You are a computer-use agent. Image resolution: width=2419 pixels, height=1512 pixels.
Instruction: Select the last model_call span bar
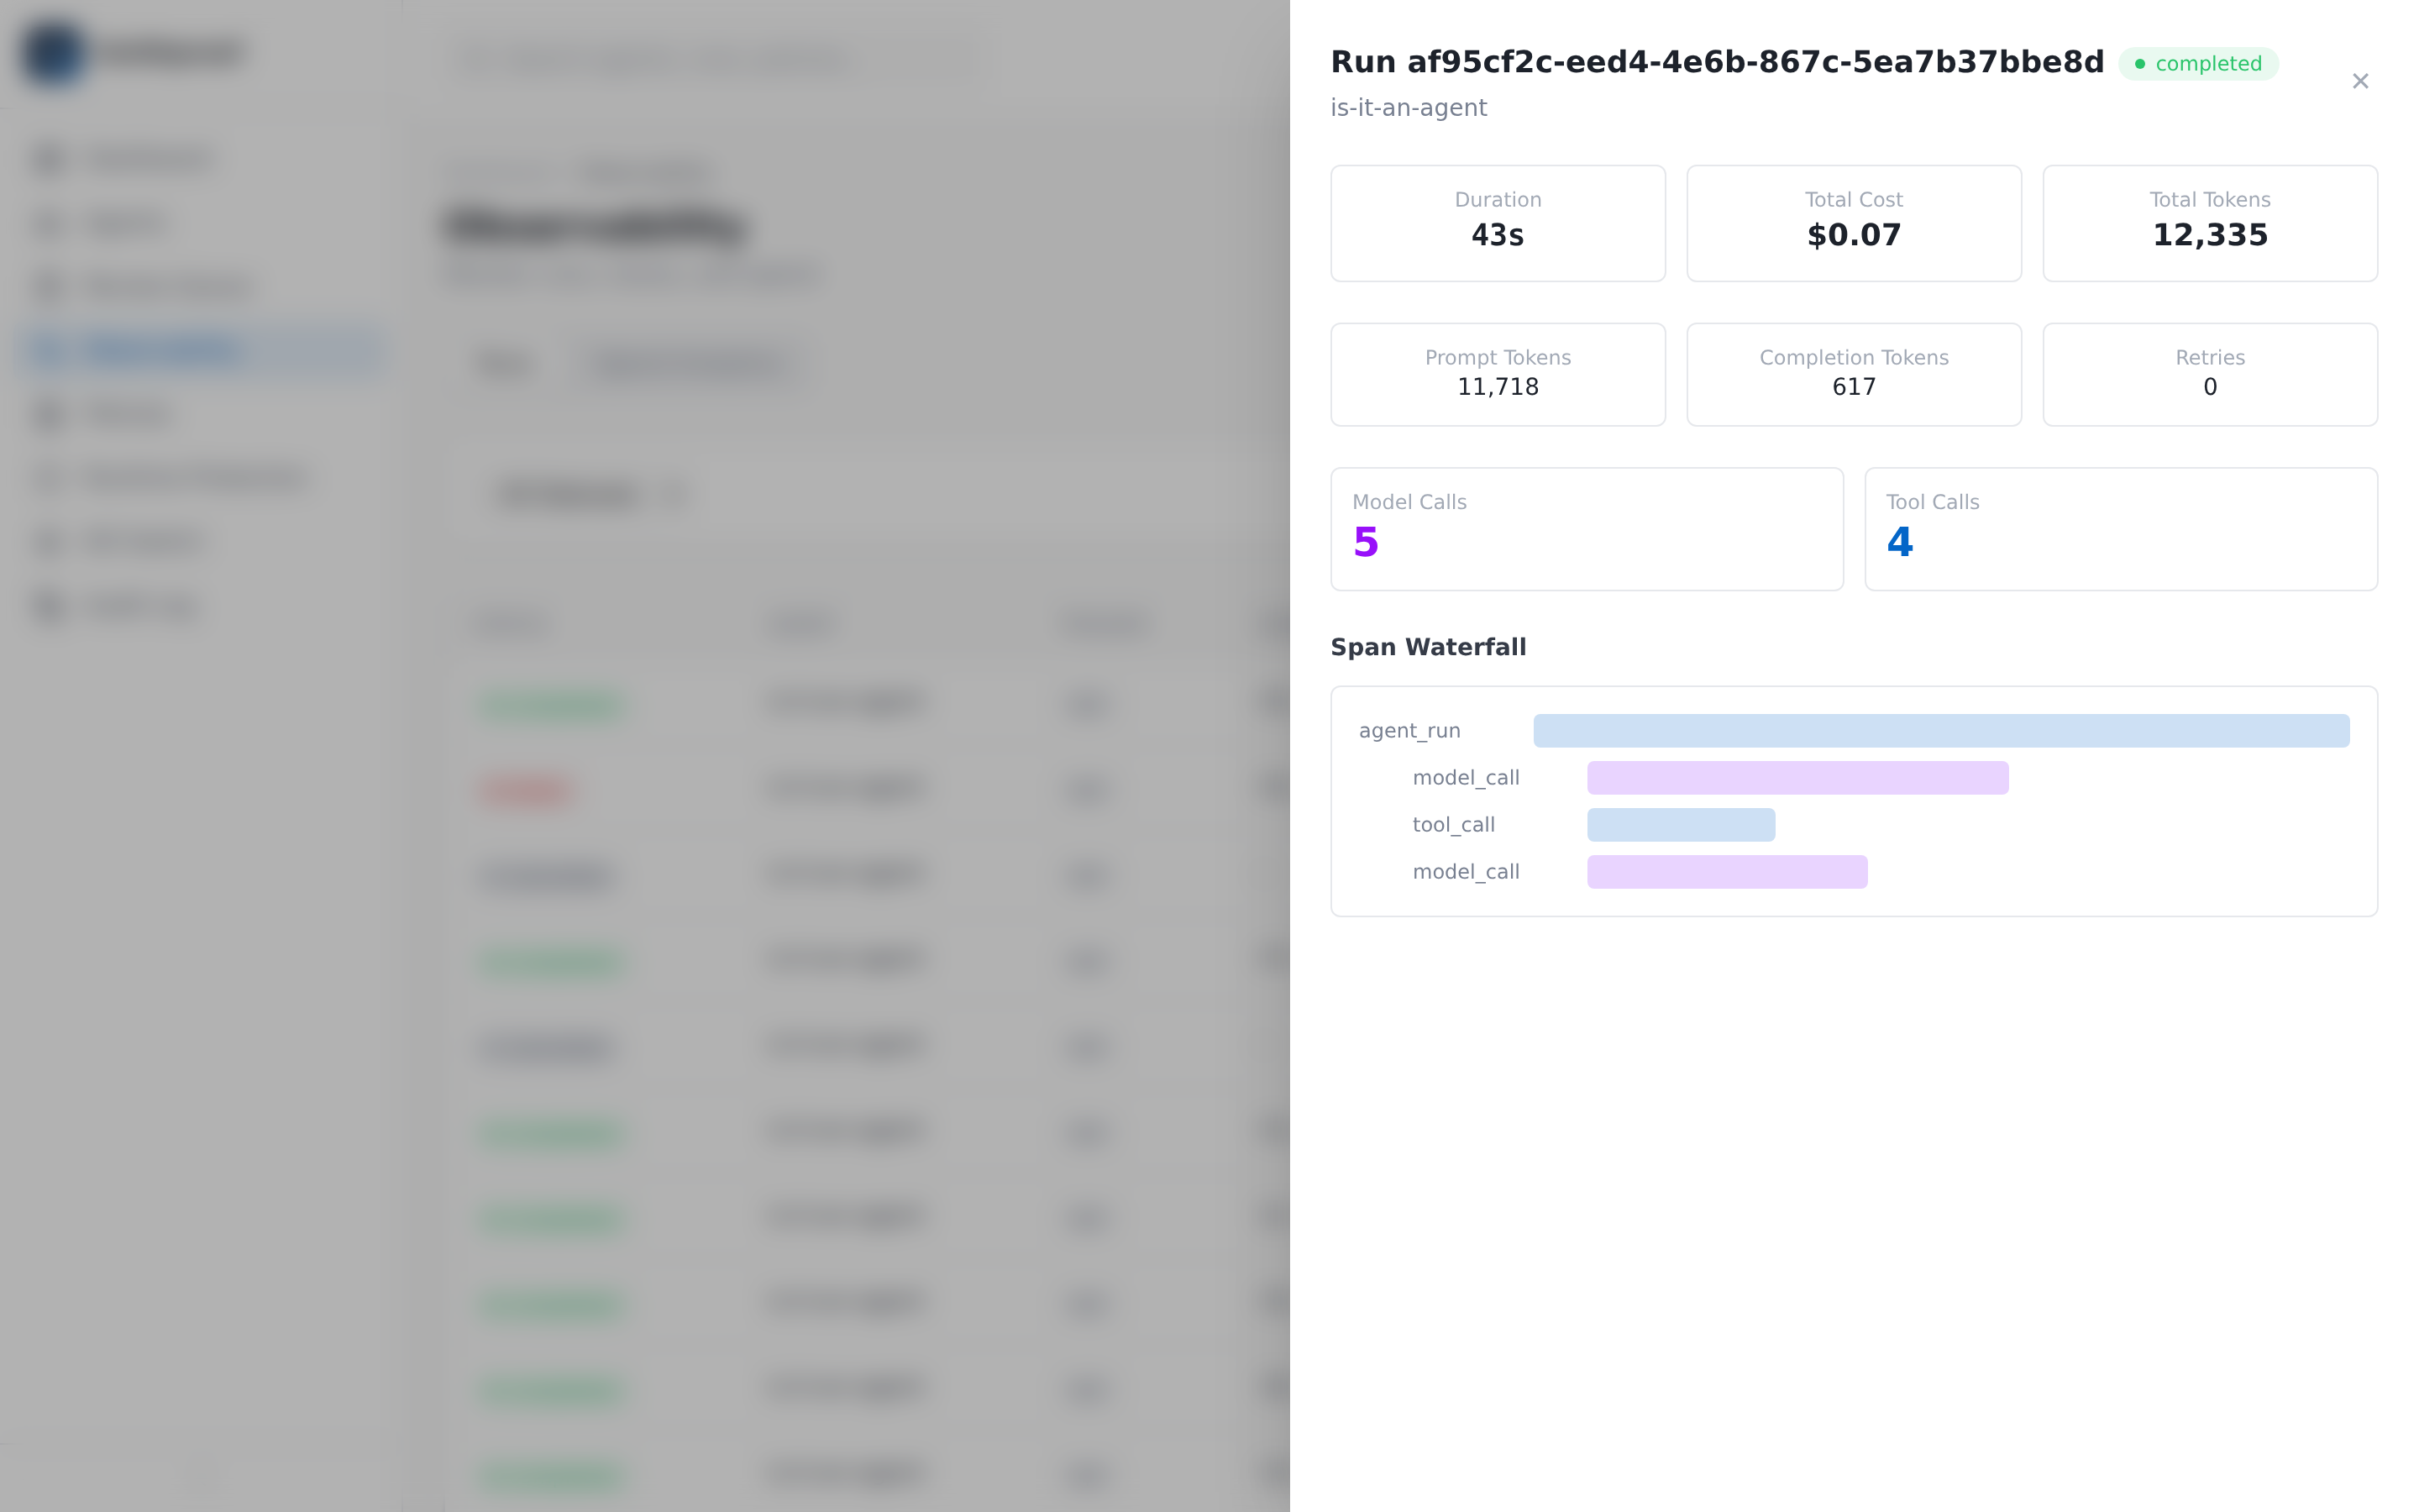click(x=1726, y=872)
